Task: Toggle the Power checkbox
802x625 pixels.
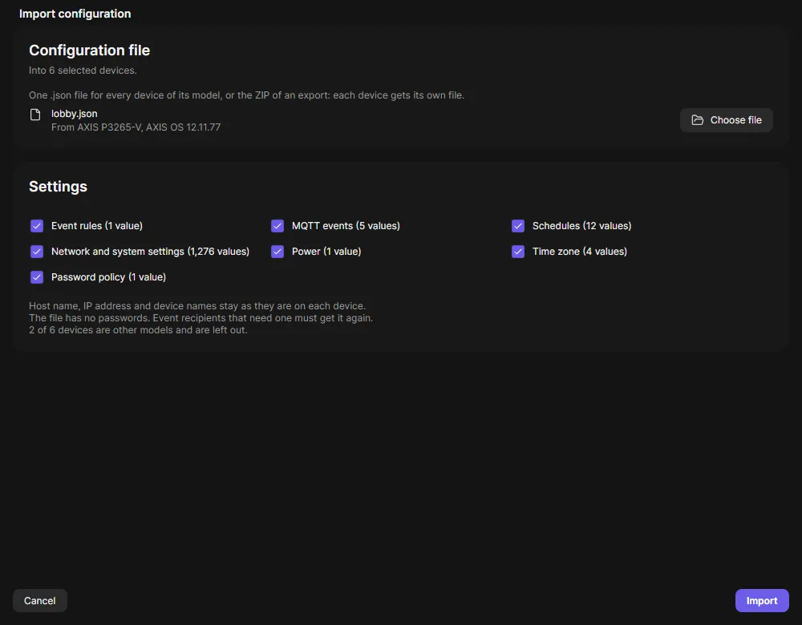Action: 277,252
